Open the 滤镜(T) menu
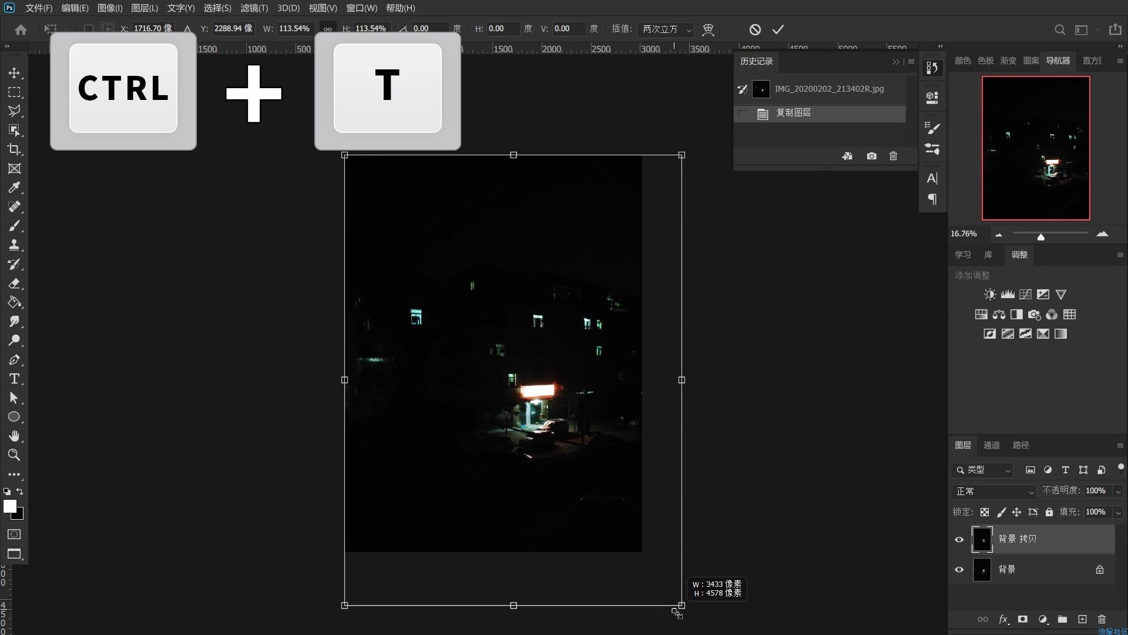The height and width of the screenshot is (635, 1128). [254, 8]
